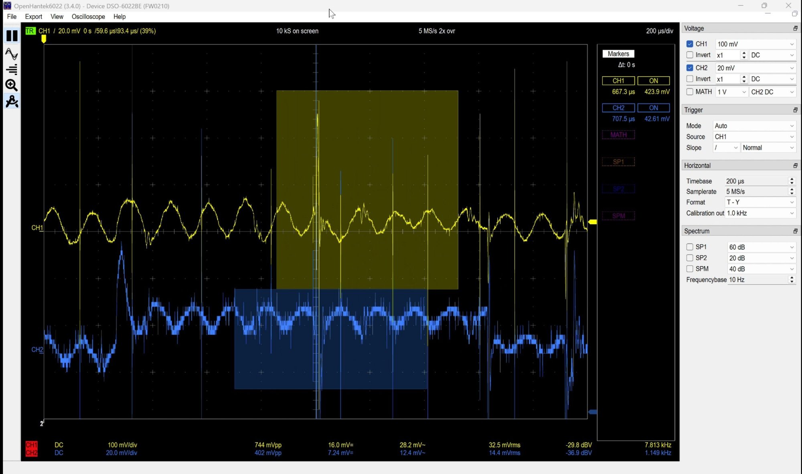Invert channel CH1
Viewport: 802px width, 474px height.
click(x=690, y=55)
